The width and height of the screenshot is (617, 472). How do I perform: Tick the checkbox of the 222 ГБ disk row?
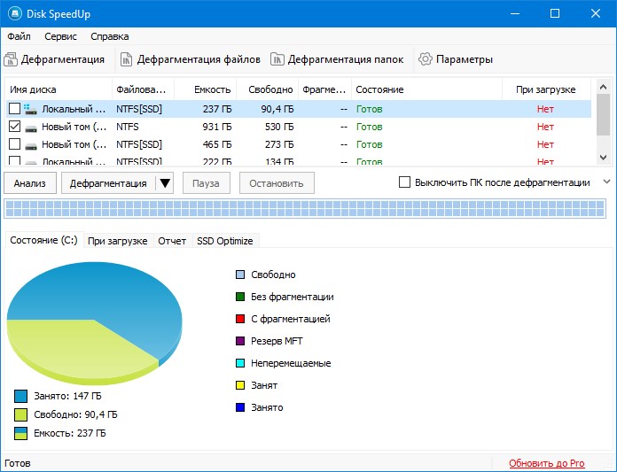click(x=14, y=160)
